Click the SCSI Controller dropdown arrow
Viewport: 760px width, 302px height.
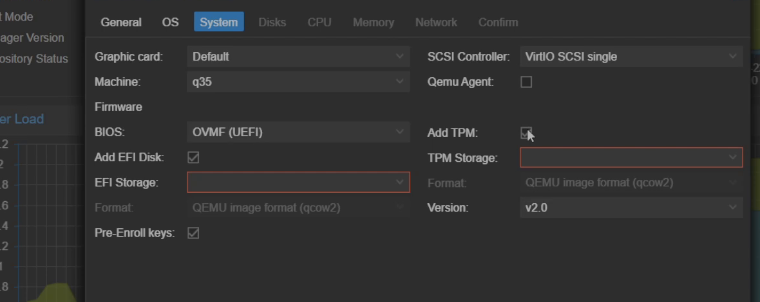tap(732, 57)
